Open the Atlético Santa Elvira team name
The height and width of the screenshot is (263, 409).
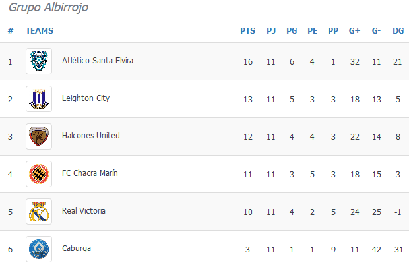pos(98,61)
